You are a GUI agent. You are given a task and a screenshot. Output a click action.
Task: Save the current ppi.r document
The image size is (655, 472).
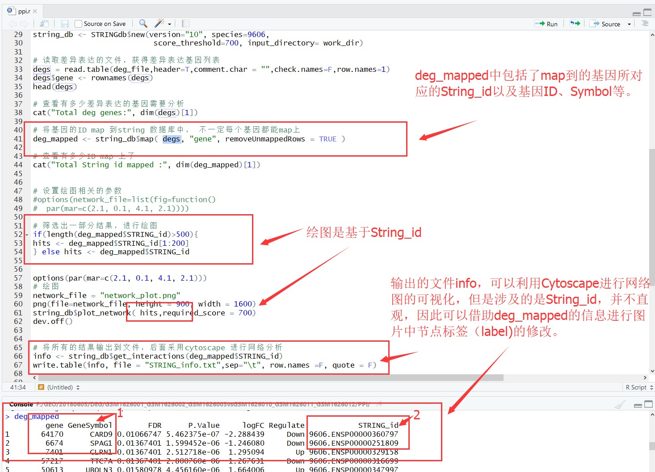pyautogui.click(x=65, y=24)
